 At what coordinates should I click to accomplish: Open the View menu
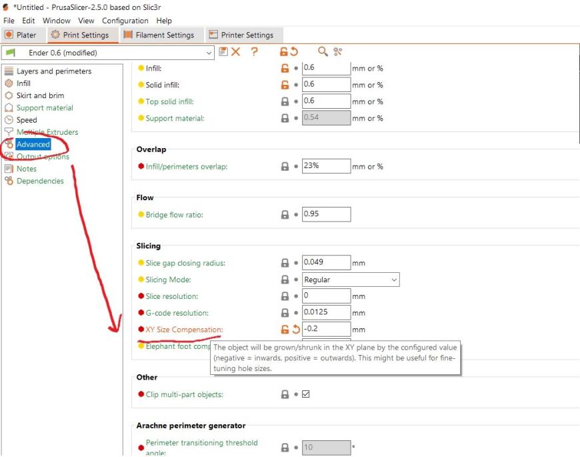click(x=86, y=21)
